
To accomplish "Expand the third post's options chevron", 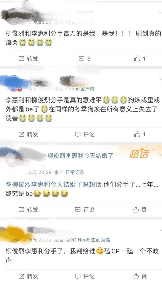I will [x=160, y=154].
